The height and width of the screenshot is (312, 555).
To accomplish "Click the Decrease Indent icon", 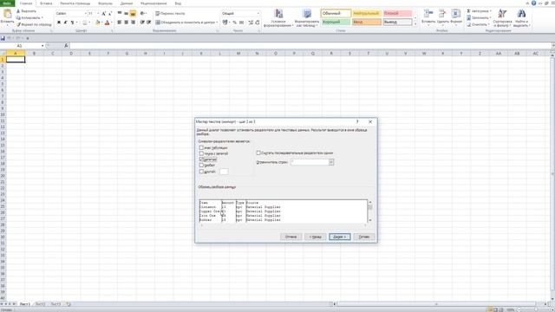I will 142,23.
